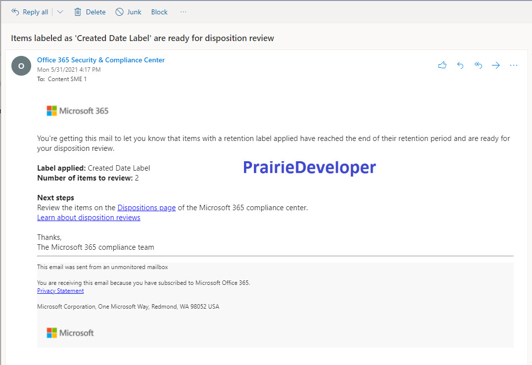
Task: Click the date Mon 5/31/2021 4:17 PM
Action: click(69, 70)
